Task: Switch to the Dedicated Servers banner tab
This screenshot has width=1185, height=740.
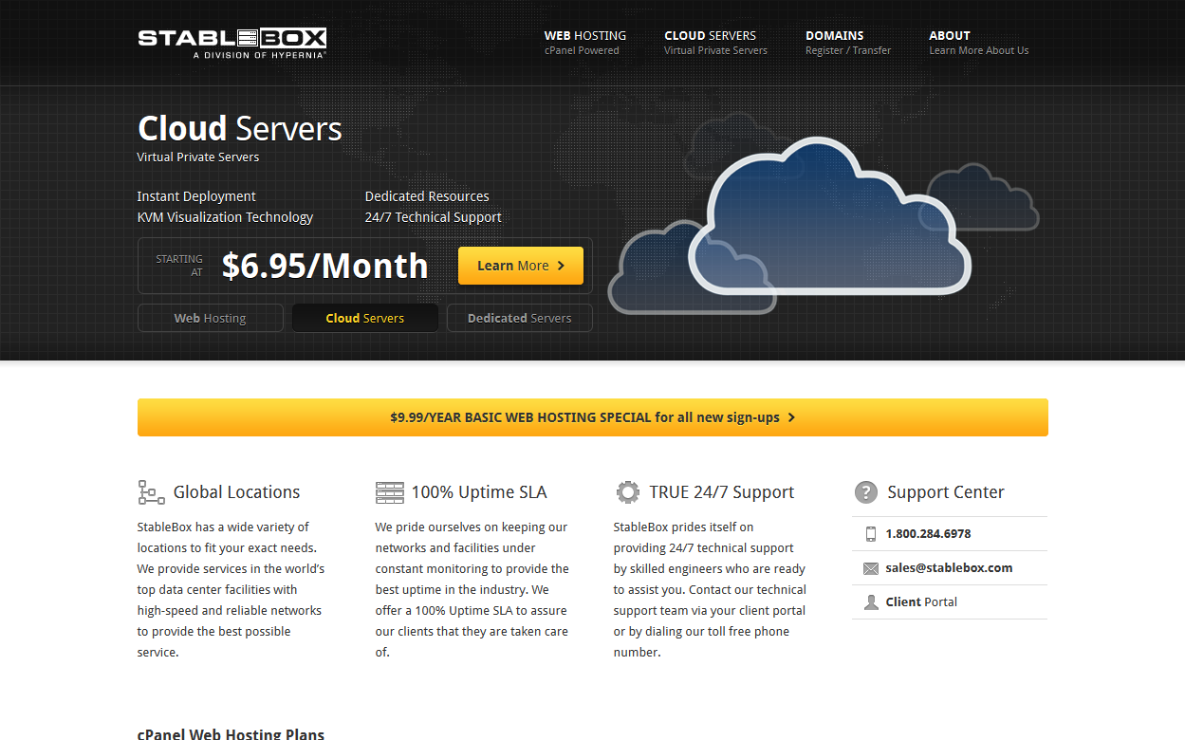Action: [520, 318]
